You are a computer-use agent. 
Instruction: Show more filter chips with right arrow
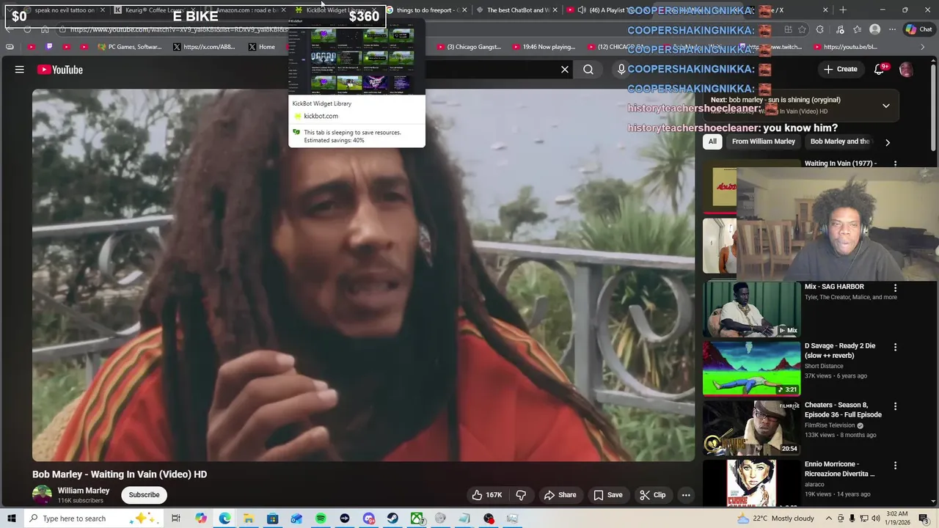[888, 142]
